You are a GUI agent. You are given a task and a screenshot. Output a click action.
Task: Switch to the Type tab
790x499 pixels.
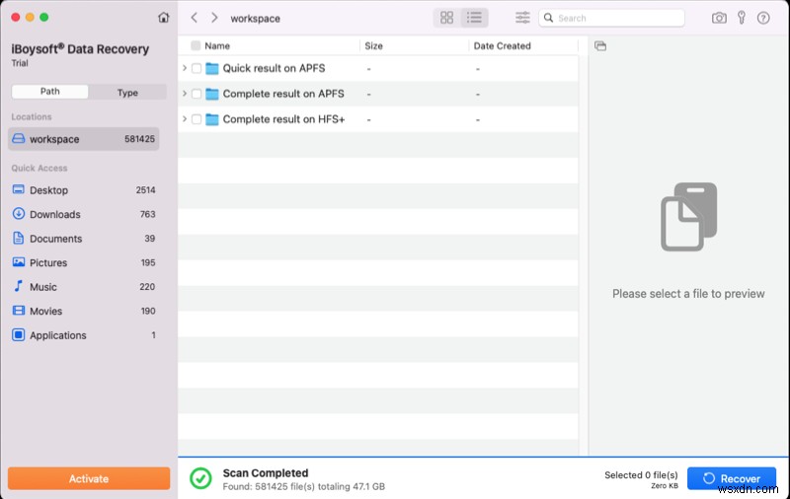pos(127,92)
